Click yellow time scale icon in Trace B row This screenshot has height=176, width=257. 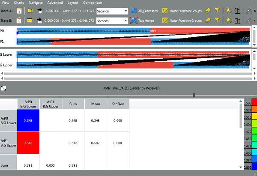[30, 21]
